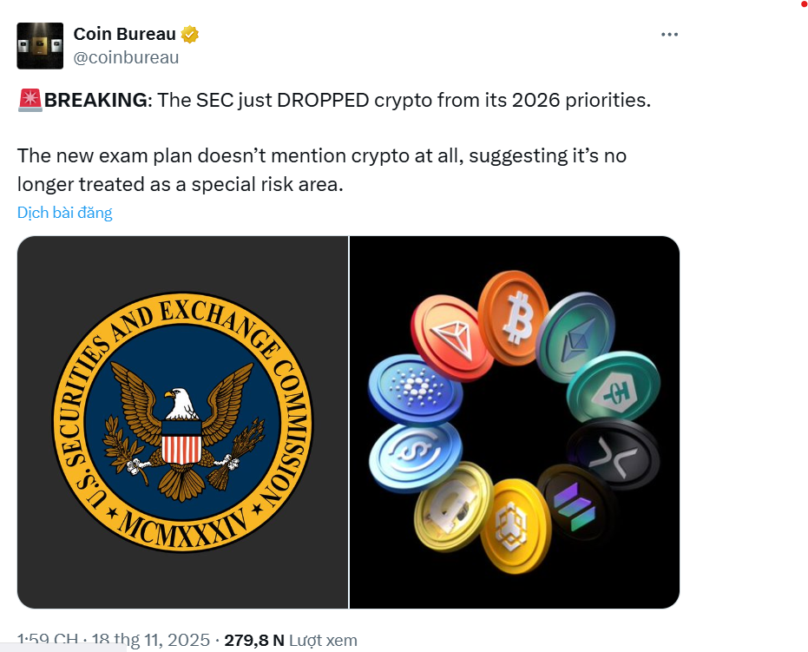Open the @coinbureau handle link
The image size is (808, 652).
pos(126,57)
